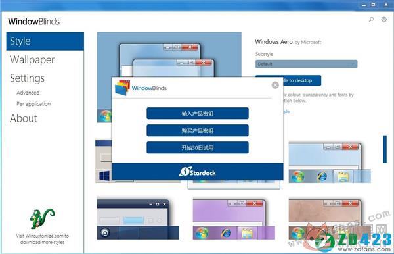Open the About page

coord(24,118)
